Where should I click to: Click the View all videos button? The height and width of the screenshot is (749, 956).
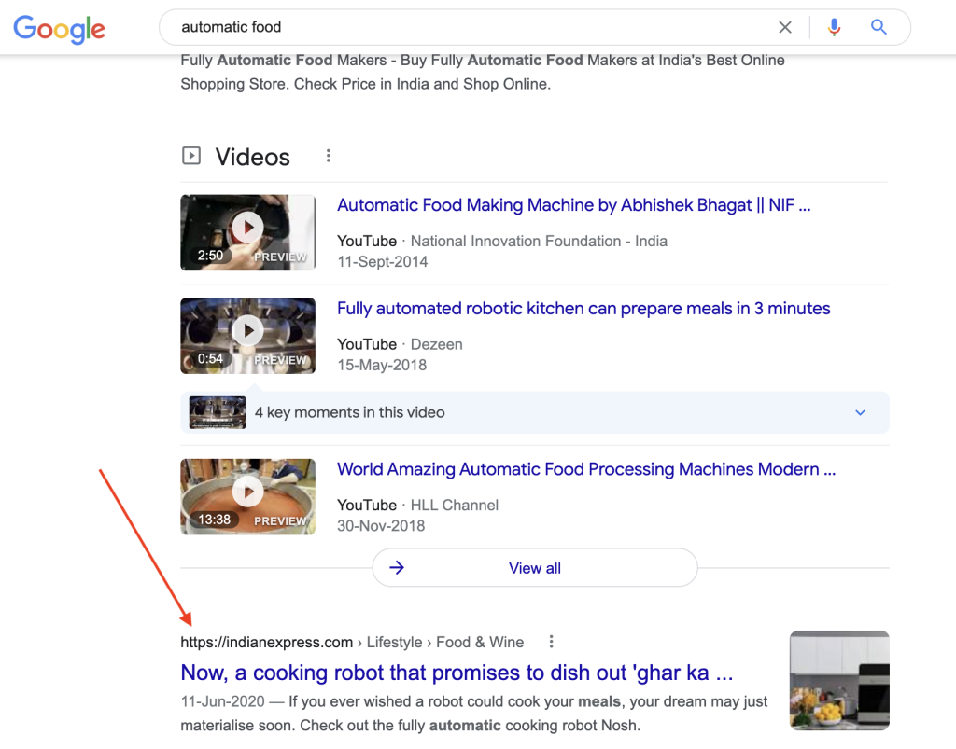click(535, 567)
